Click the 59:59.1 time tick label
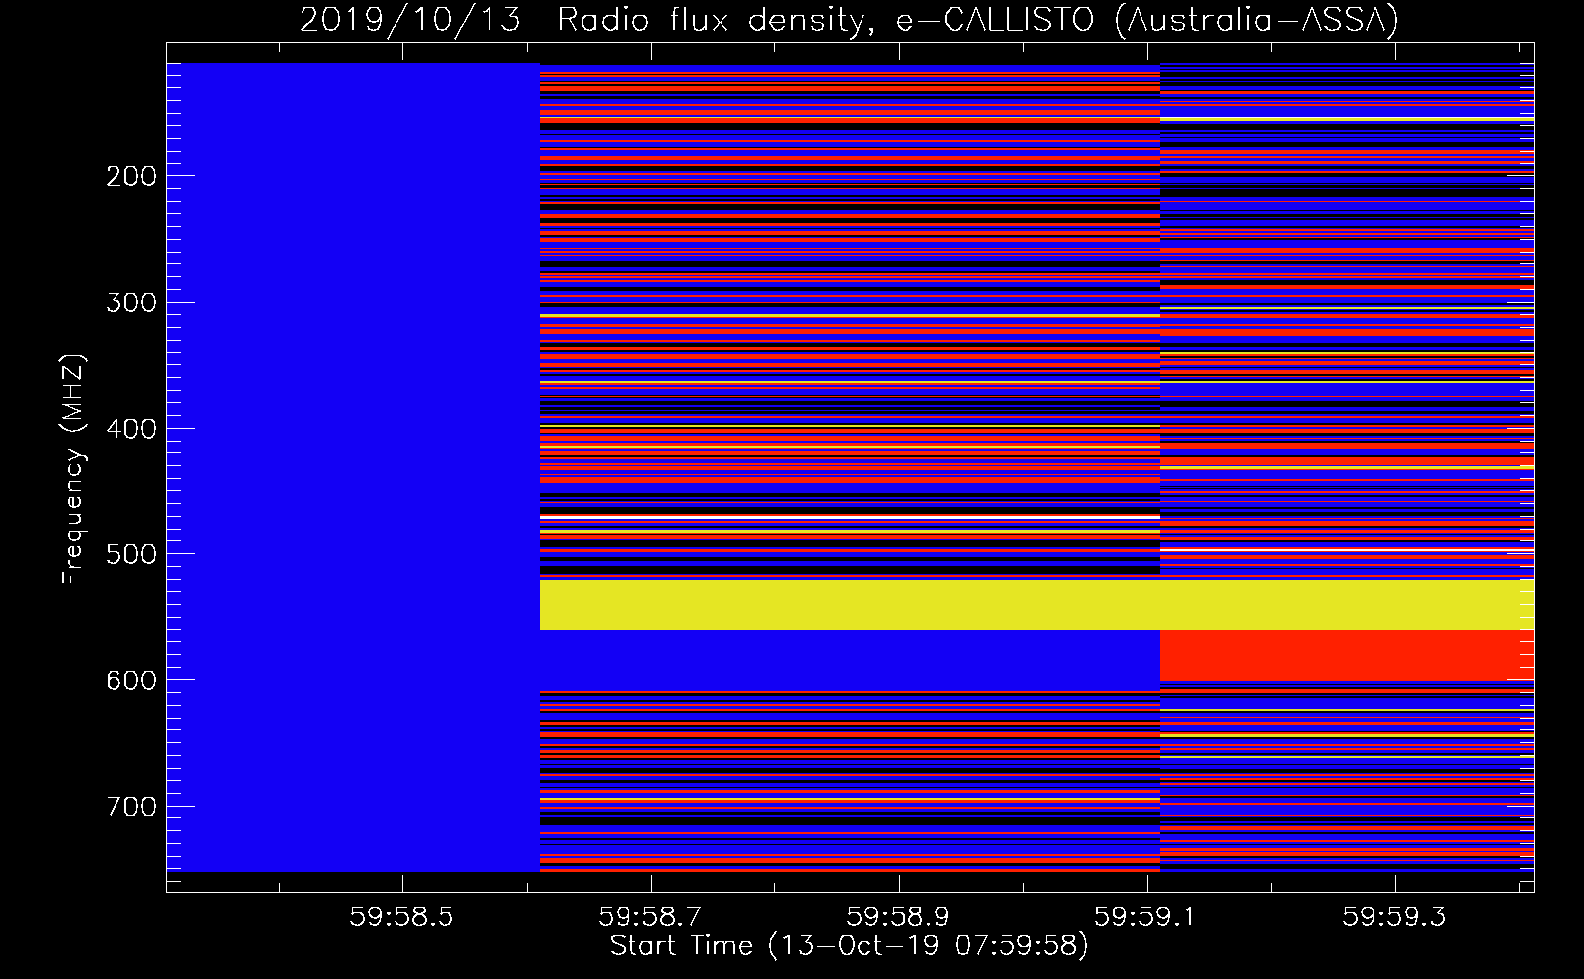Viewport: 1584px width, 979px height. 1146,917
